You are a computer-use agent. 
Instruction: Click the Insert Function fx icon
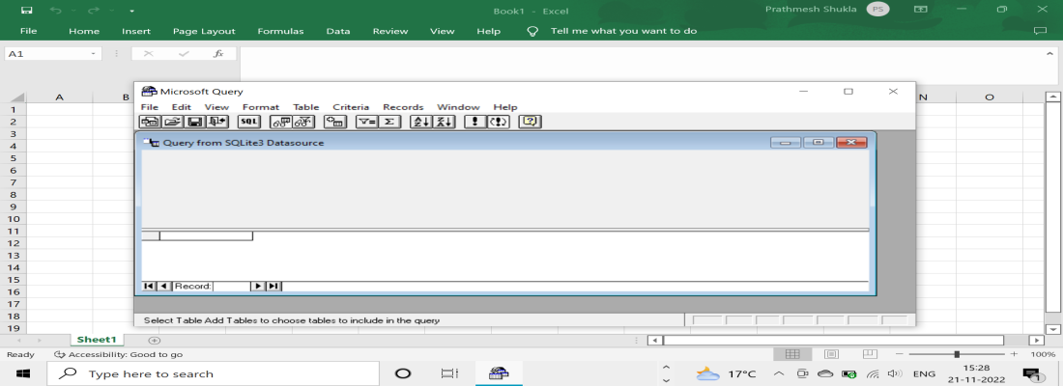click(x=218, y=53)
